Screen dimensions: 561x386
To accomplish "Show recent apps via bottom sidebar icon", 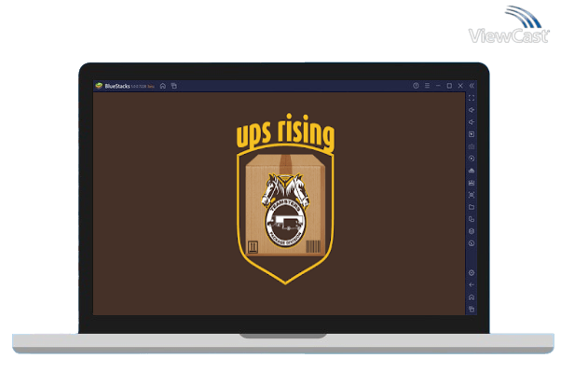I will coord(472,309).
